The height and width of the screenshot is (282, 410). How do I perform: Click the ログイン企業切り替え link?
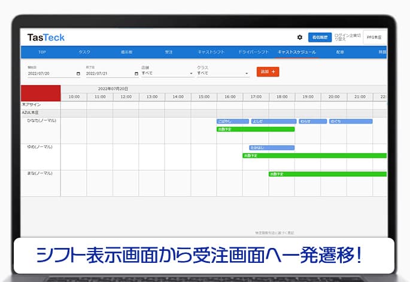348,37
